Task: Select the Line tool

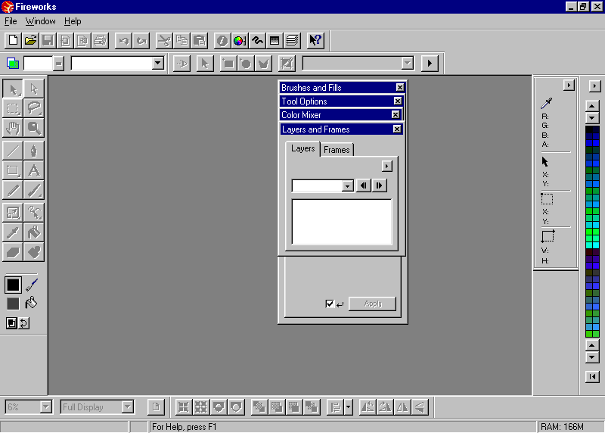Action: [x=13, y=151]
